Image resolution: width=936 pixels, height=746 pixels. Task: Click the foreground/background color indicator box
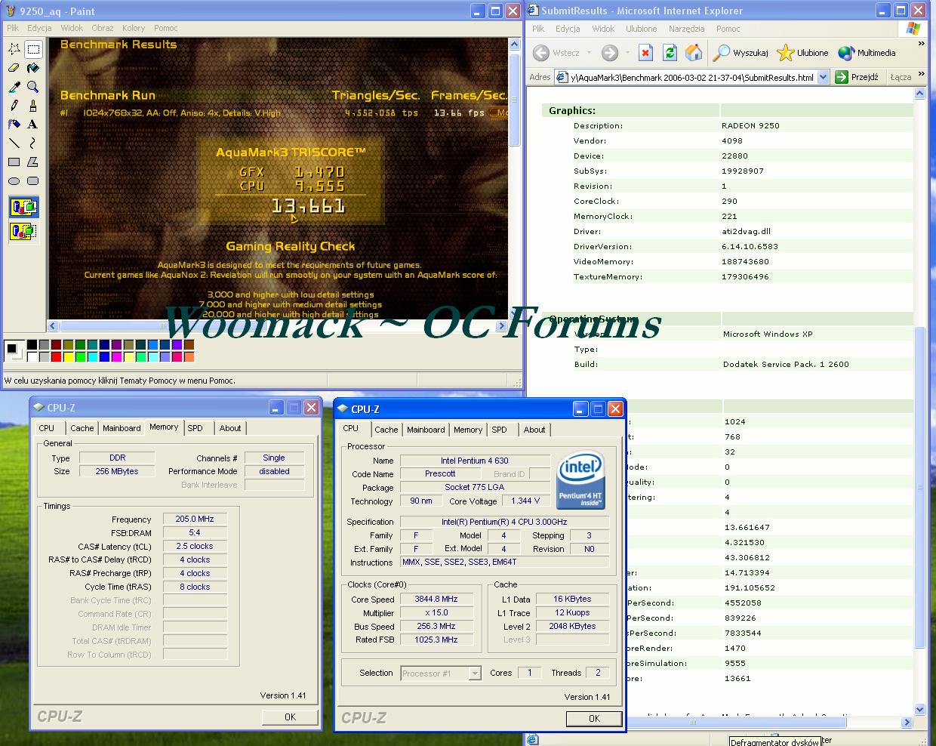point(14,351)
